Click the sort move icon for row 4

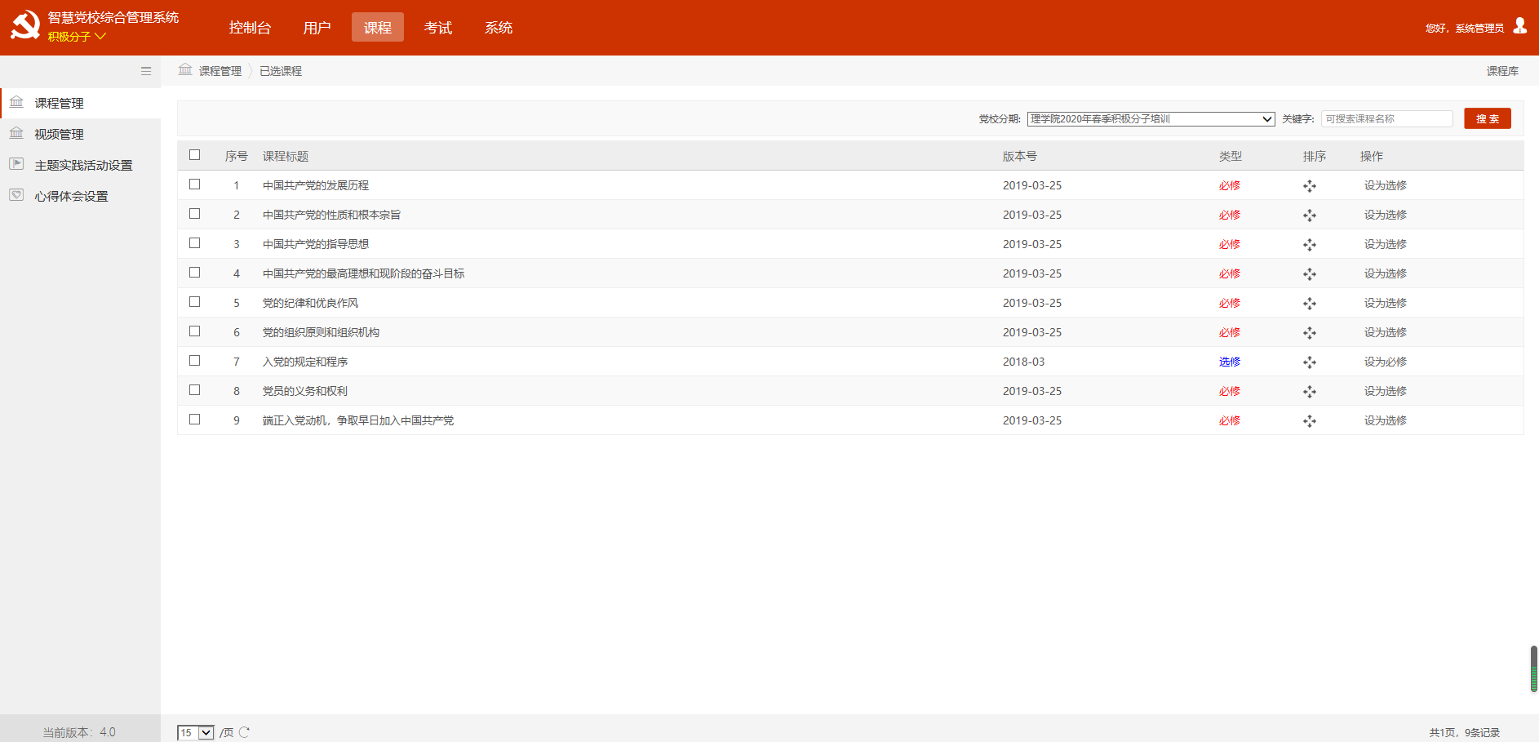click(1310, 274)
